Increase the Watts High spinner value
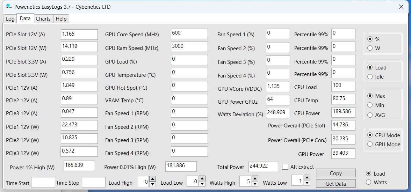The width and height of the screenshot is (411, 192). point(255,179)
